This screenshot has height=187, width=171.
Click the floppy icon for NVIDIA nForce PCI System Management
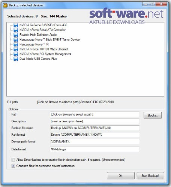pos(16,54)
